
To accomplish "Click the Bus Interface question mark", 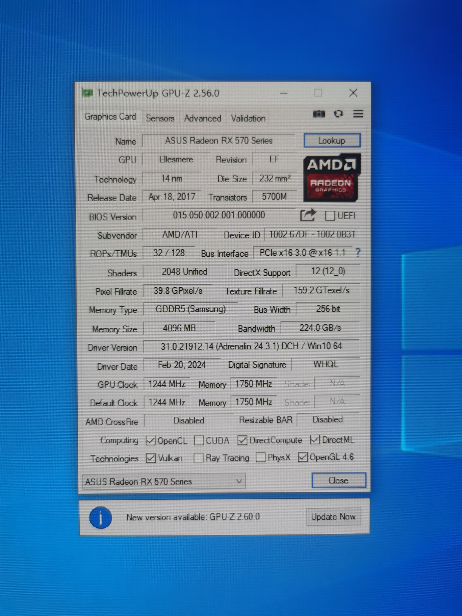I will tap(358, 253).
